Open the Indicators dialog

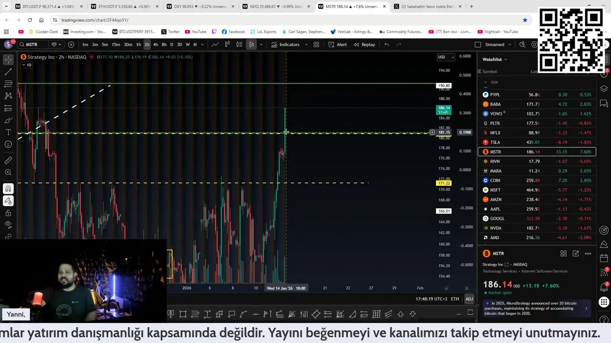tap(285, 44)
